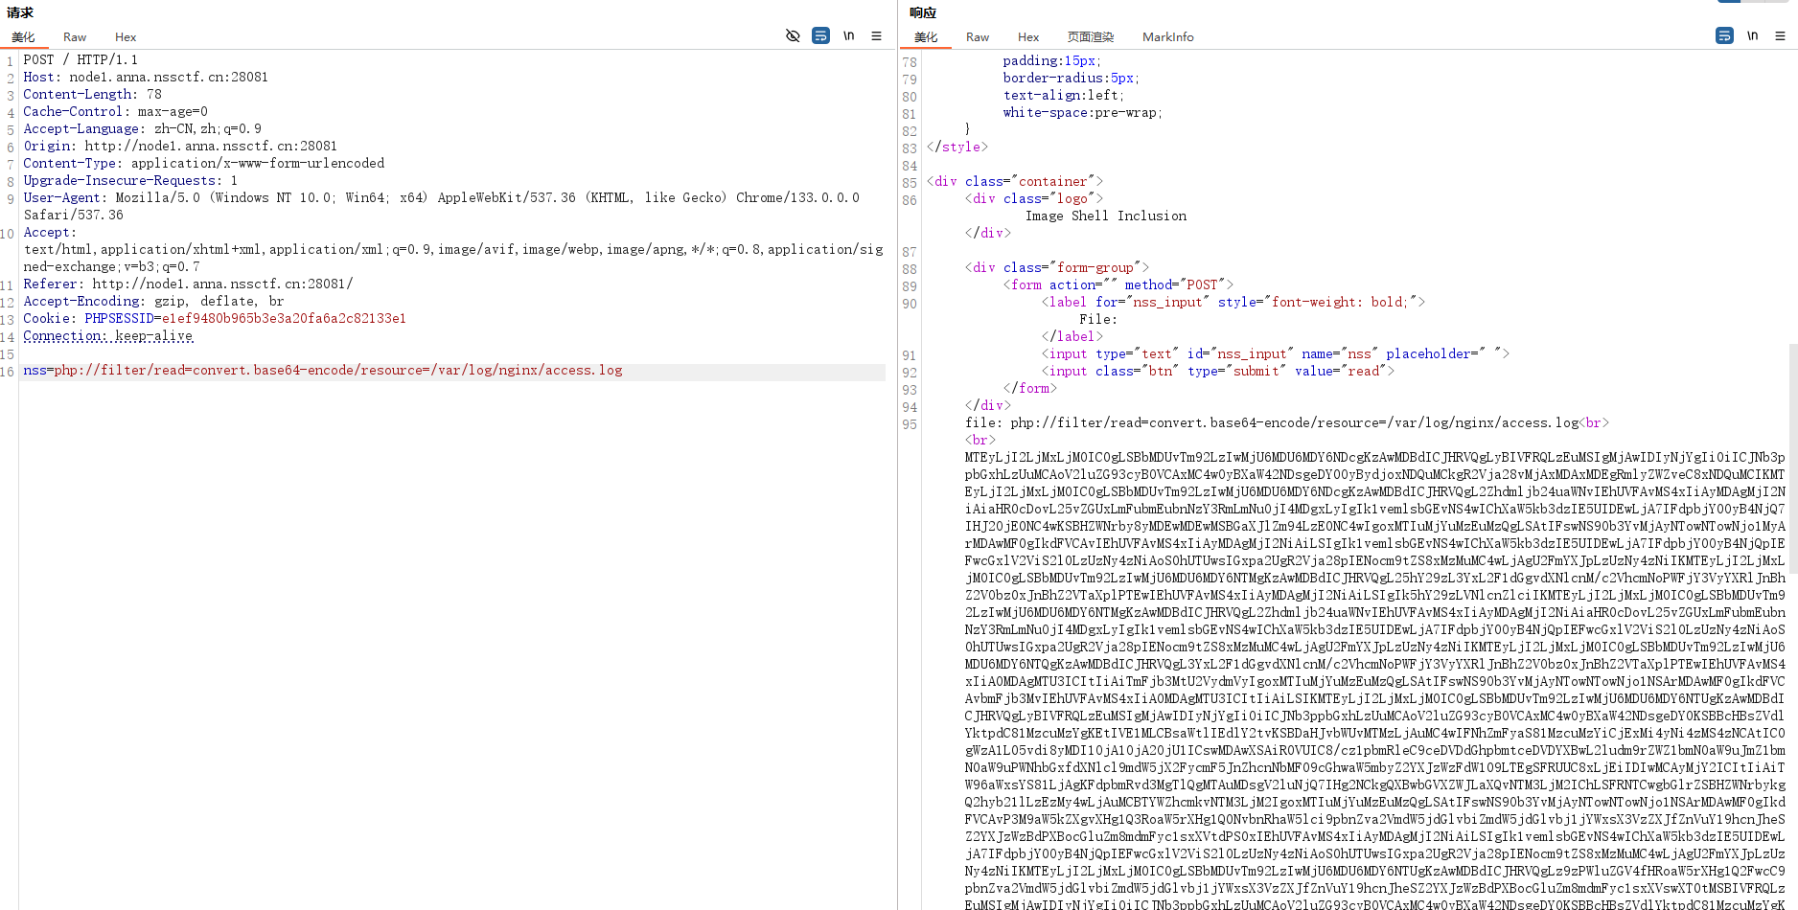Click the Cache-Control: max-age=0 header
1798x910 pixels.
[116, 112]
